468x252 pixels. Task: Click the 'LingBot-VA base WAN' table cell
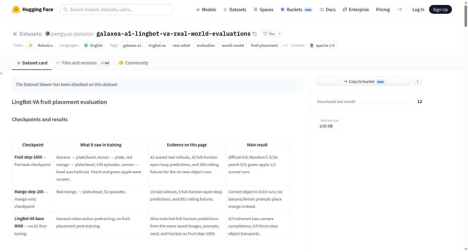[x=33, y=226]
